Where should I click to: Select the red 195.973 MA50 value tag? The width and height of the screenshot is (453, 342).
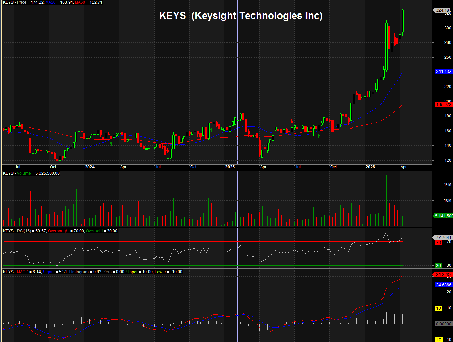443,105
